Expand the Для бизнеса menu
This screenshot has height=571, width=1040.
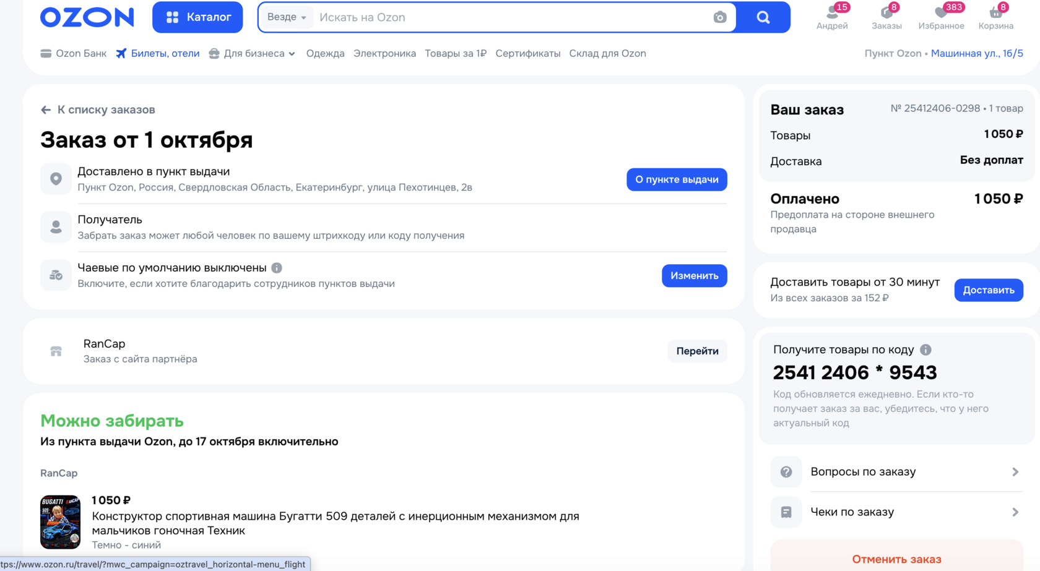[252, 53]
